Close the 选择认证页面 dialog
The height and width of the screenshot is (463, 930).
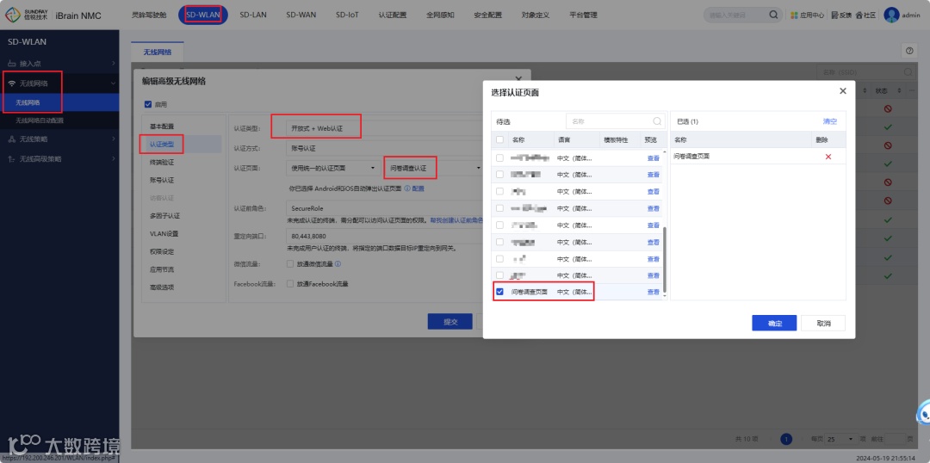[x=843, y=90]
